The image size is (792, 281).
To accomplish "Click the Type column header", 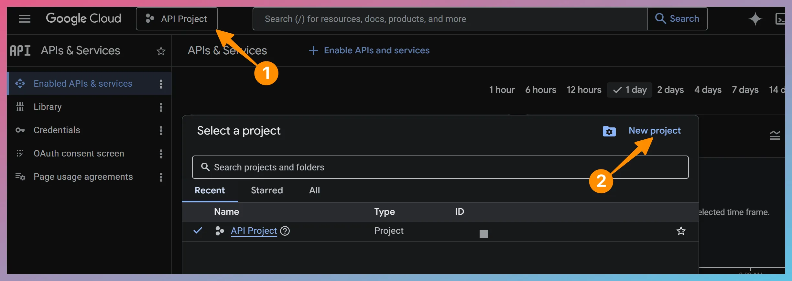I will (x=385, y=211).
